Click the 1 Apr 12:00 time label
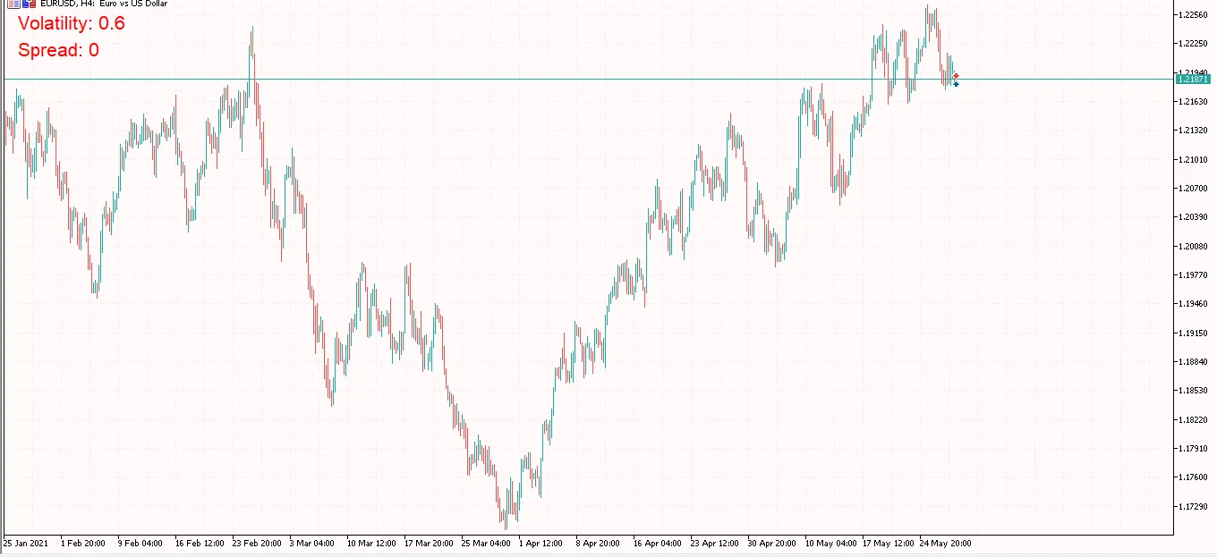This screenshot has height=557, width=1217. pyautogui.click(x=540, y=543)
